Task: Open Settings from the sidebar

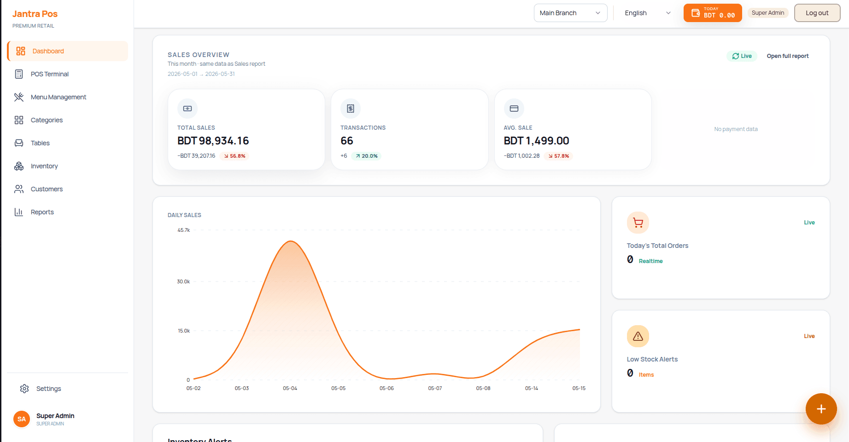Action: 68,389
